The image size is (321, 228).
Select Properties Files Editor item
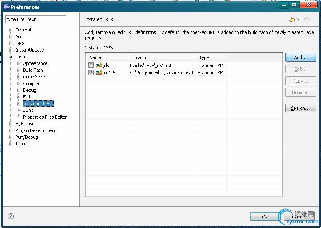pyautogui.click(x=45, y=117)
